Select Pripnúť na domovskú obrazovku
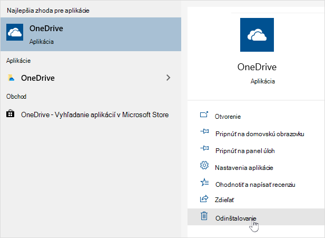The width and height of the screenshot is (325, 238). 256,134
